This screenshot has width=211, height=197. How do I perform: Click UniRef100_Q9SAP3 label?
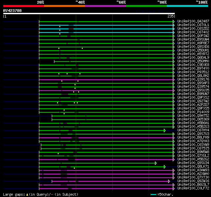click(193, 83)
